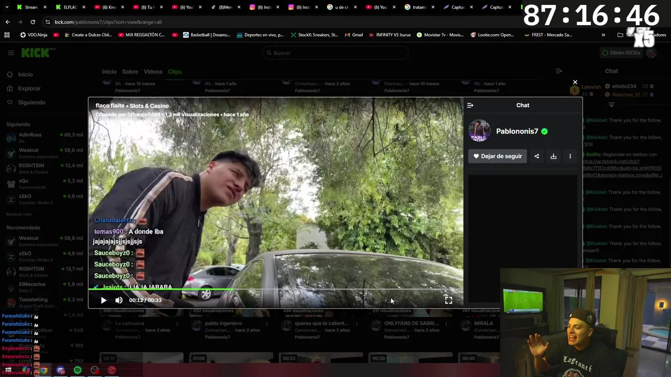
Task: Open Inicio in the left sidebar
Action: point(25,74)
